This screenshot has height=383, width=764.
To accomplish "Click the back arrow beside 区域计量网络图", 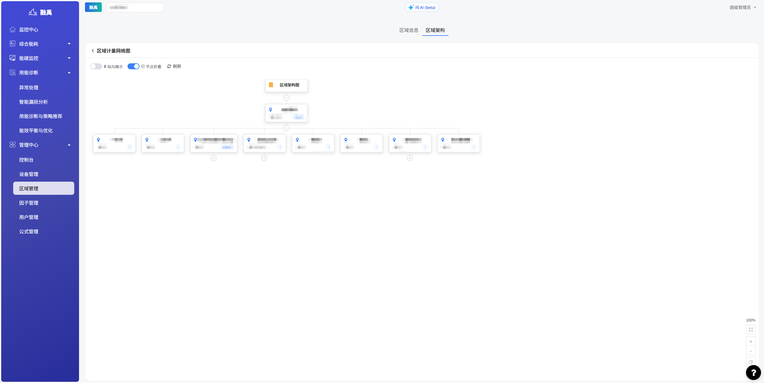I will 93,51.
